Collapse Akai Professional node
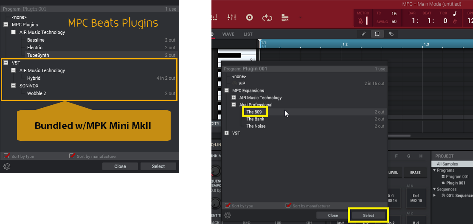 234,105
